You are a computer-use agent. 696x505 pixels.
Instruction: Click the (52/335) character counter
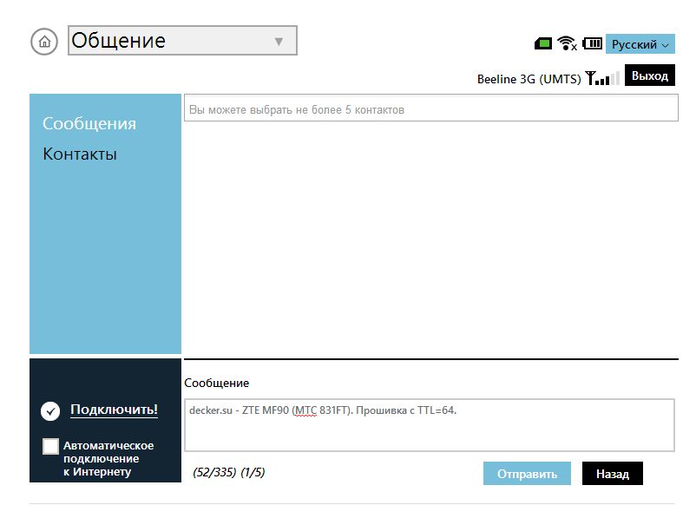coord(213,473)
